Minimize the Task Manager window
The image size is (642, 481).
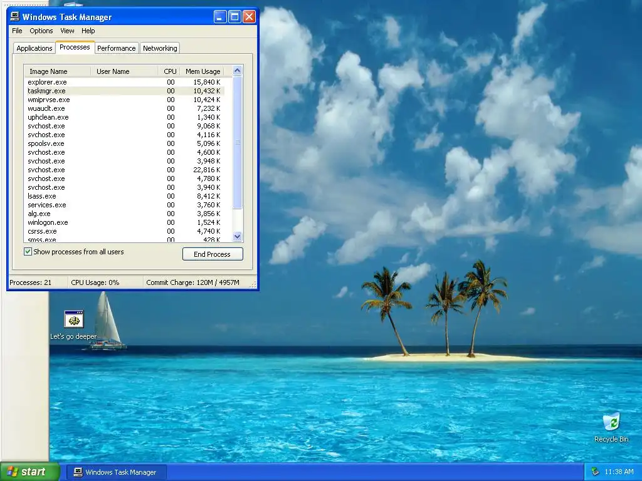tap(220, 17)
